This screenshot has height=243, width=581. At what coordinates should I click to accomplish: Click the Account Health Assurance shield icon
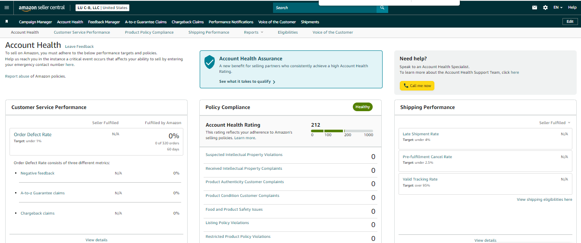pyautogui.click(x=210, y=62)
